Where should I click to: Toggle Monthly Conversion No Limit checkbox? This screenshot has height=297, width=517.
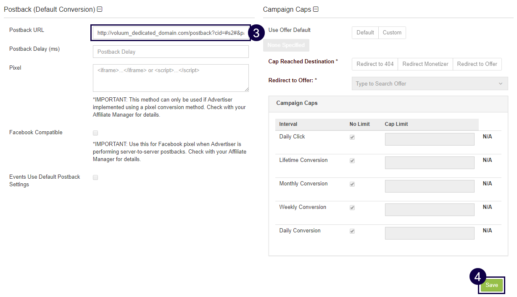click(x=352, y=184)
